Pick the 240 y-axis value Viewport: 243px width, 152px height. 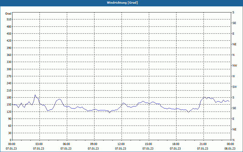click(x=9, y=83)
